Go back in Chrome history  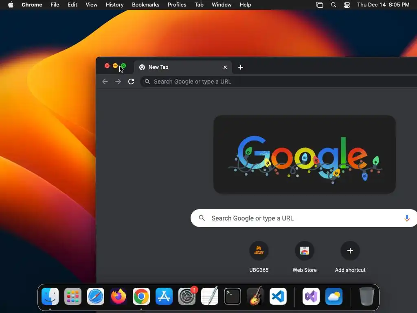[x=105, y=82]
